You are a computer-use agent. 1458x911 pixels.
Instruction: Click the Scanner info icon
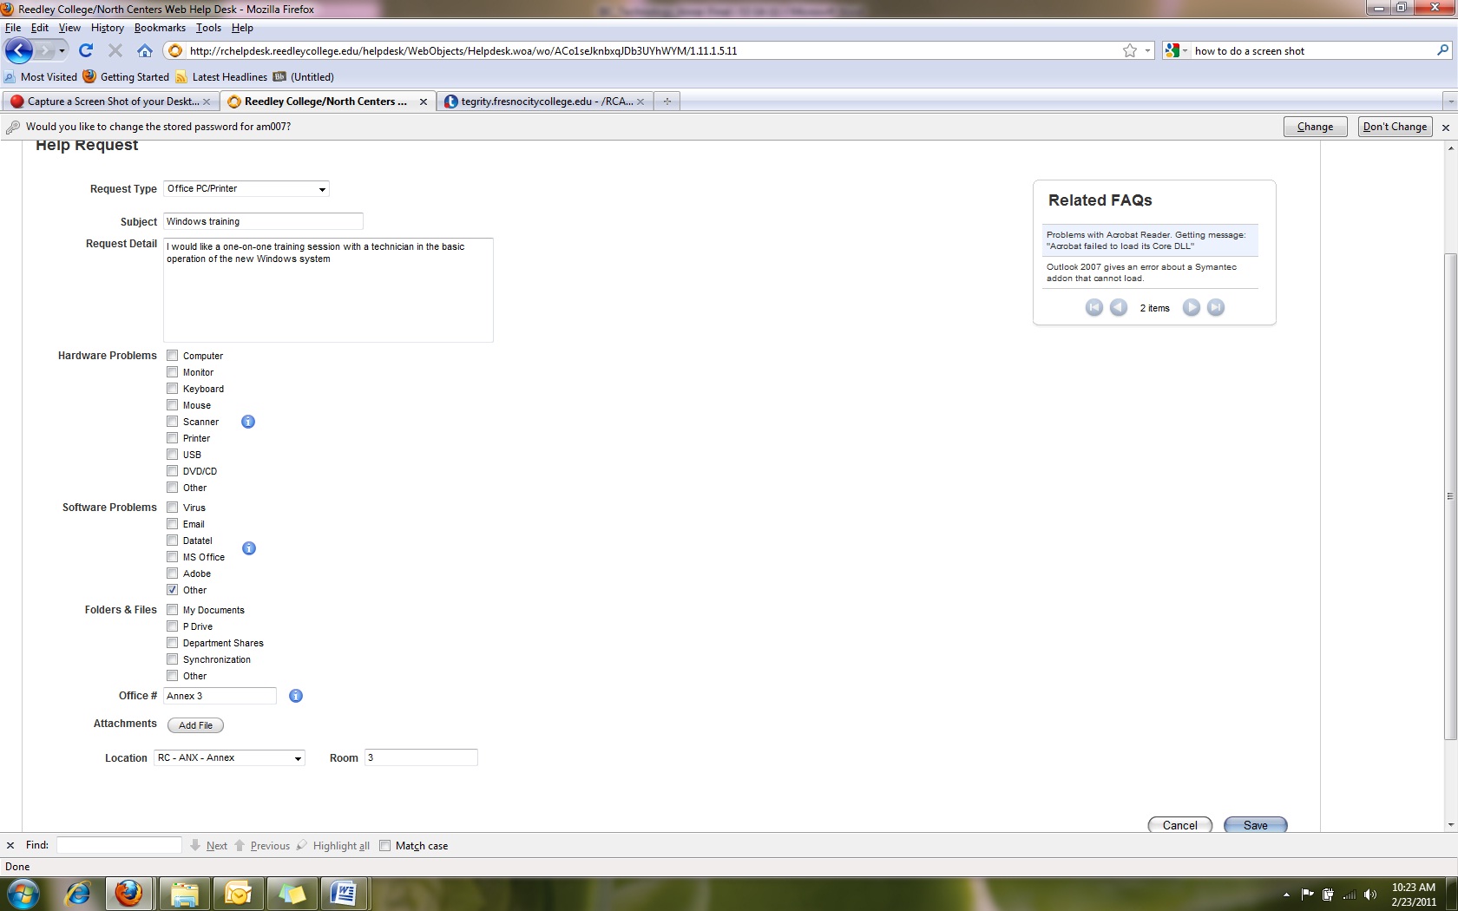pyautogui.click(x=248, y=422)
